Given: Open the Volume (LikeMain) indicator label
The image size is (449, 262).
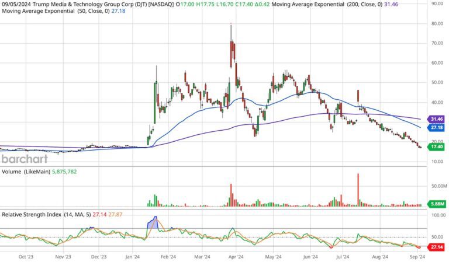Looking at the screenshot, I should (39, 172).
